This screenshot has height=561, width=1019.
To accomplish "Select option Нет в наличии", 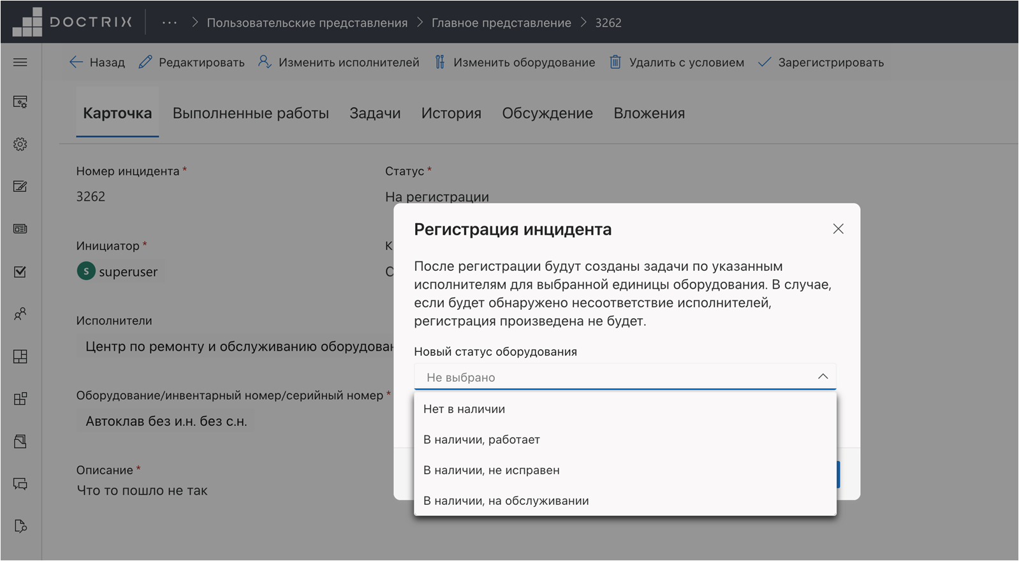I will 464,409.
